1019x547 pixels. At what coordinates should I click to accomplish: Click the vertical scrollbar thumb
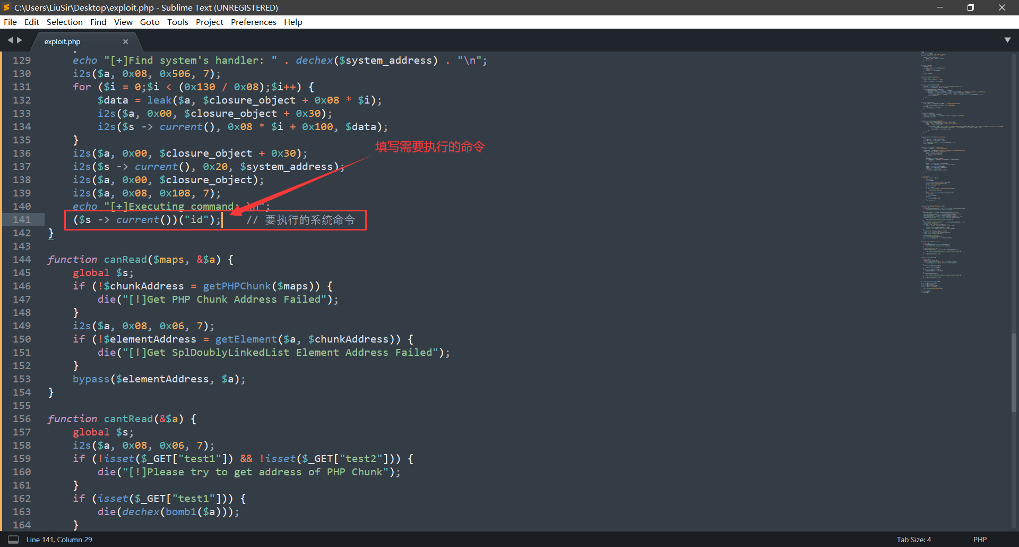coord(1014,372)
